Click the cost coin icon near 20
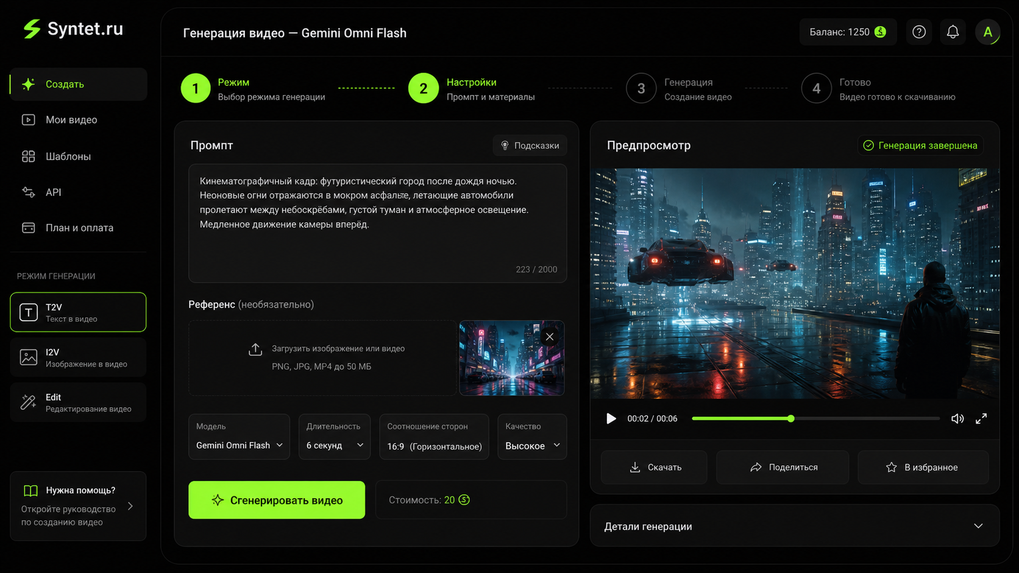The image size is (1019, 573). (464, 499)
